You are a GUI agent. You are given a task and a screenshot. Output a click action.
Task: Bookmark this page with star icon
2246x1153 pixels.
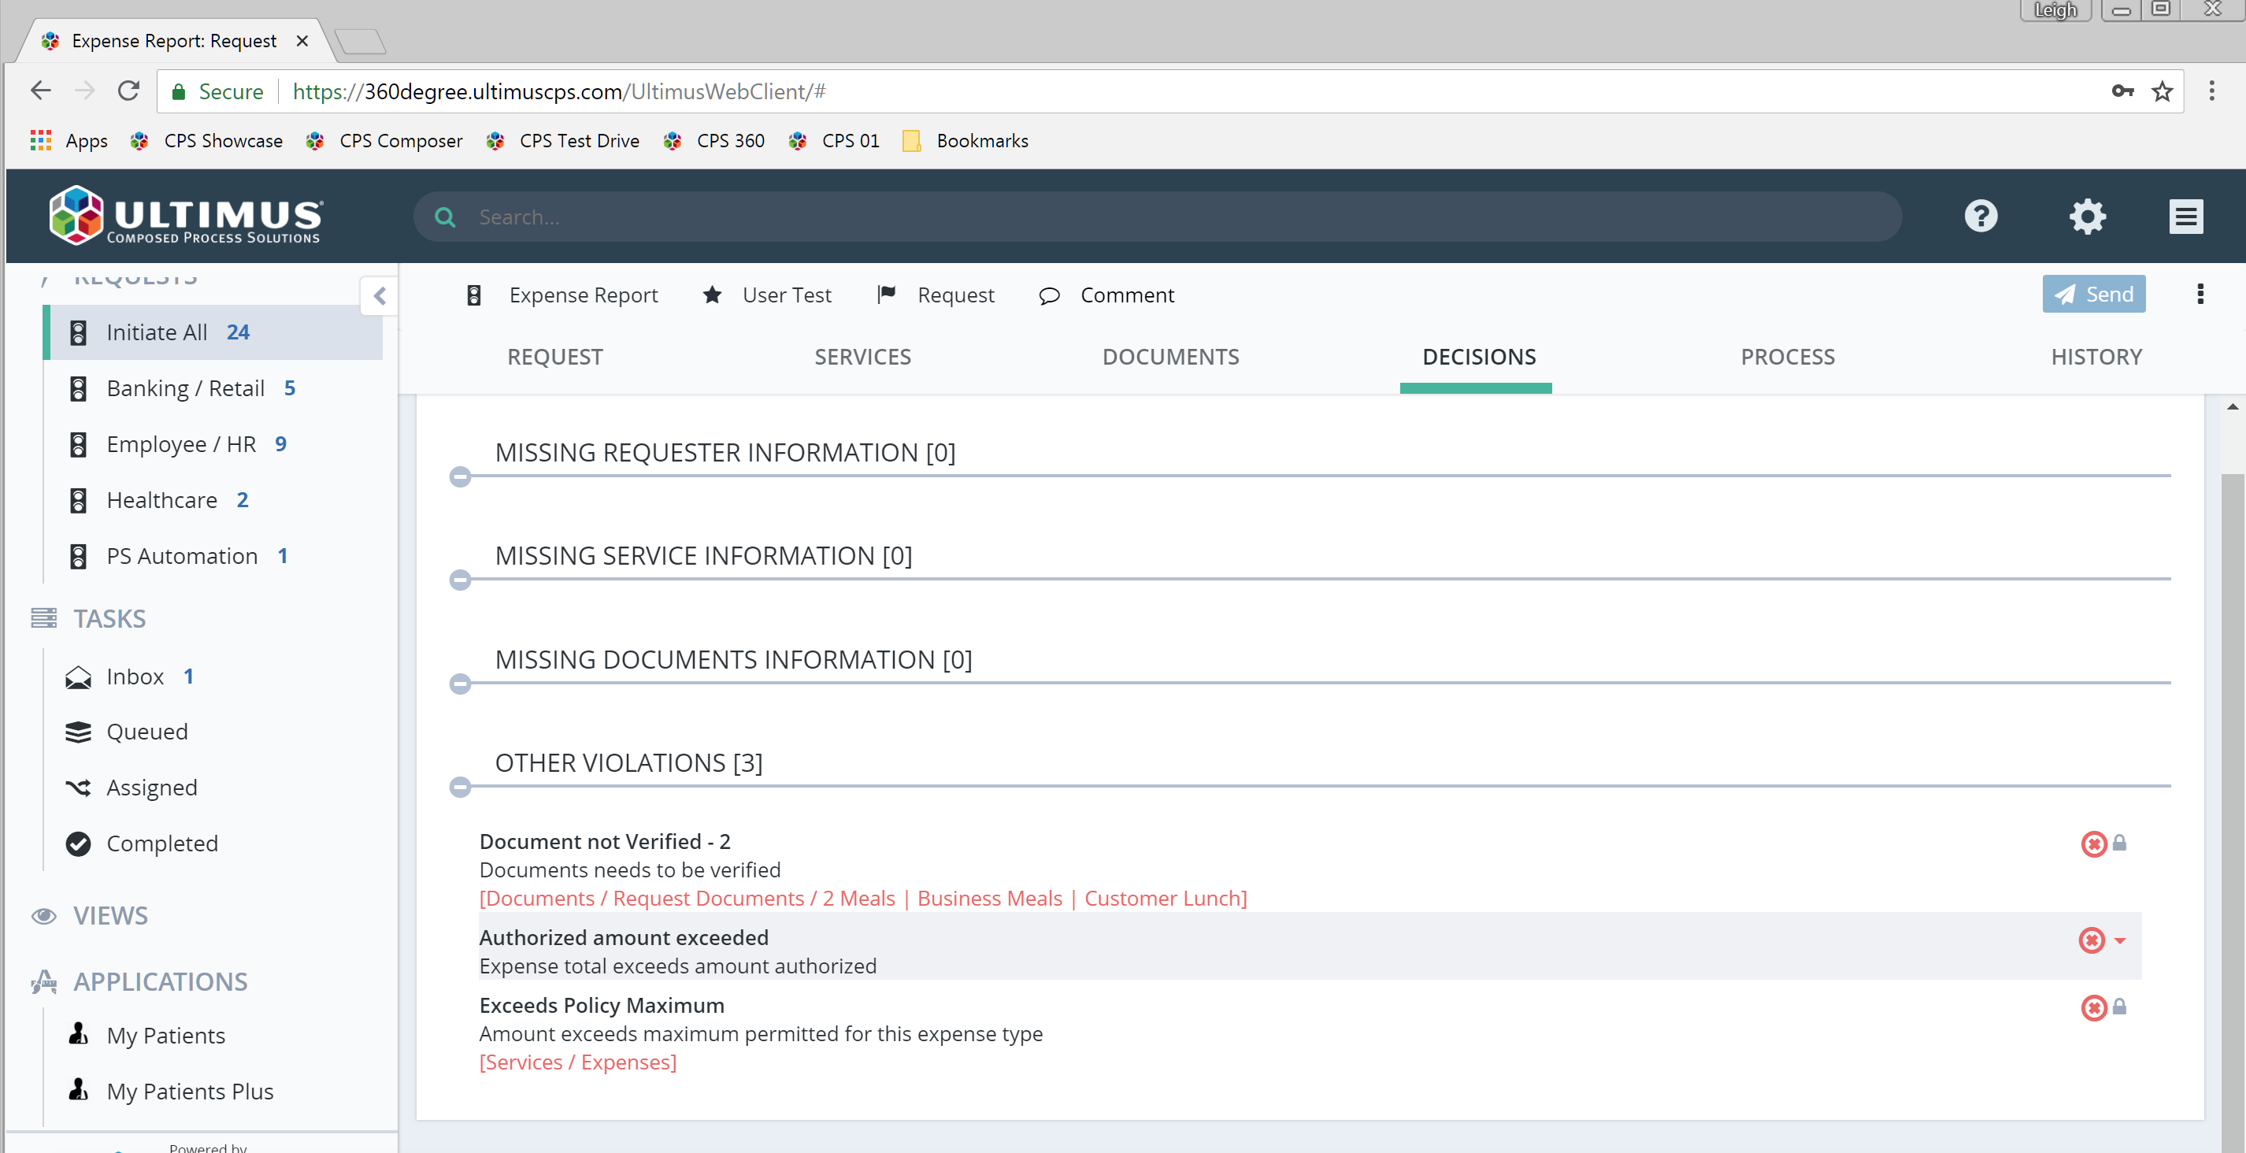coord(2163,91)
